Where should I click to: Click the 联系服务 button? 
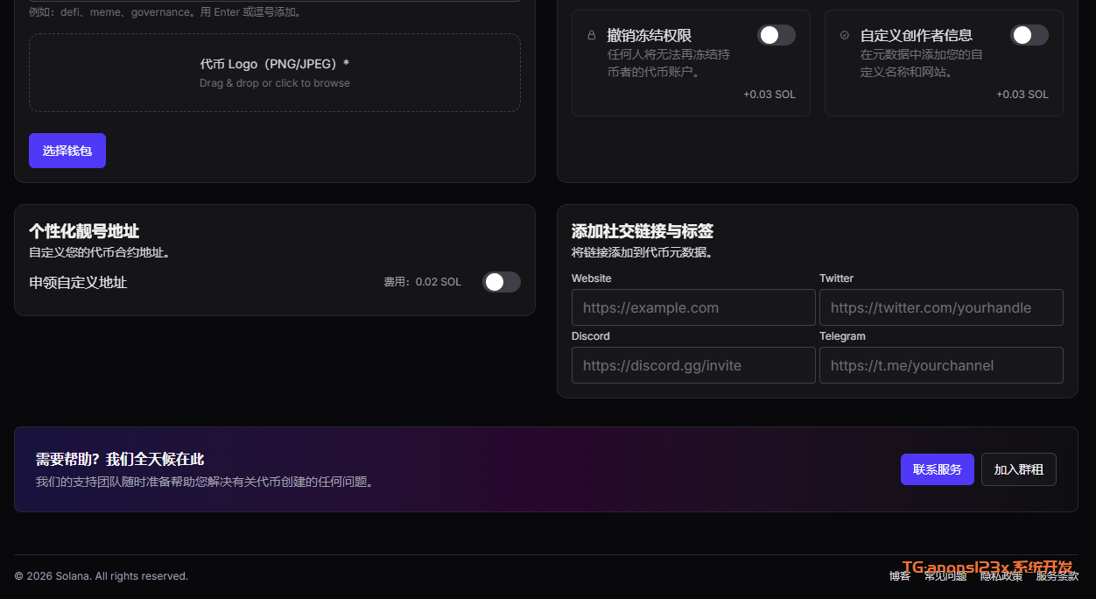click(x=937, y=469)
